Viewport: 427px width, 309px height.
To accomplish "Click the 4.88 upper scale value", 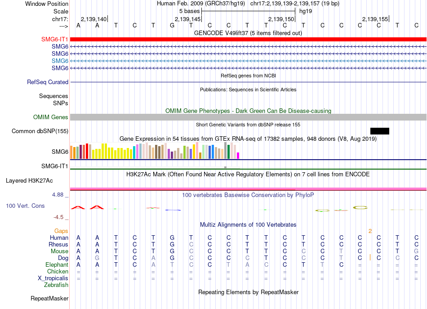I will point(58,195).
